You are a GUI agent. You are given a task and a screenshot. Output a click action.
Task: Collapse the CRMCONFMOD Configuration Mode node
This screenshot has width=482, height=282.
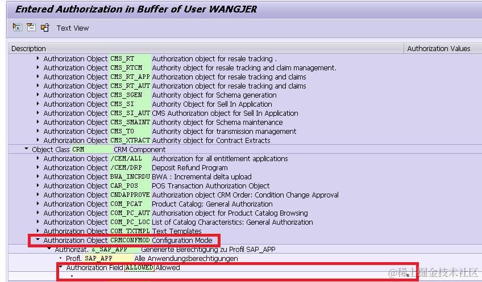point(38,239)
